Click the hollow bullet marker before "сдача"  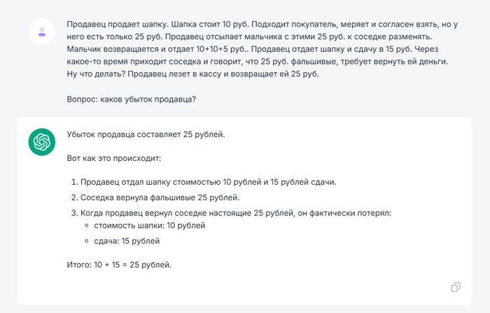coord(86,242)
